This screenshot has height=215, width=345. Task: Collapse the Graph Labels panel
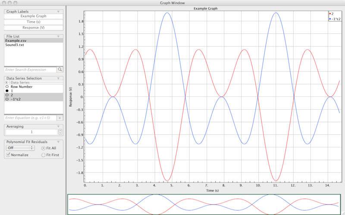tap(58, 12)
